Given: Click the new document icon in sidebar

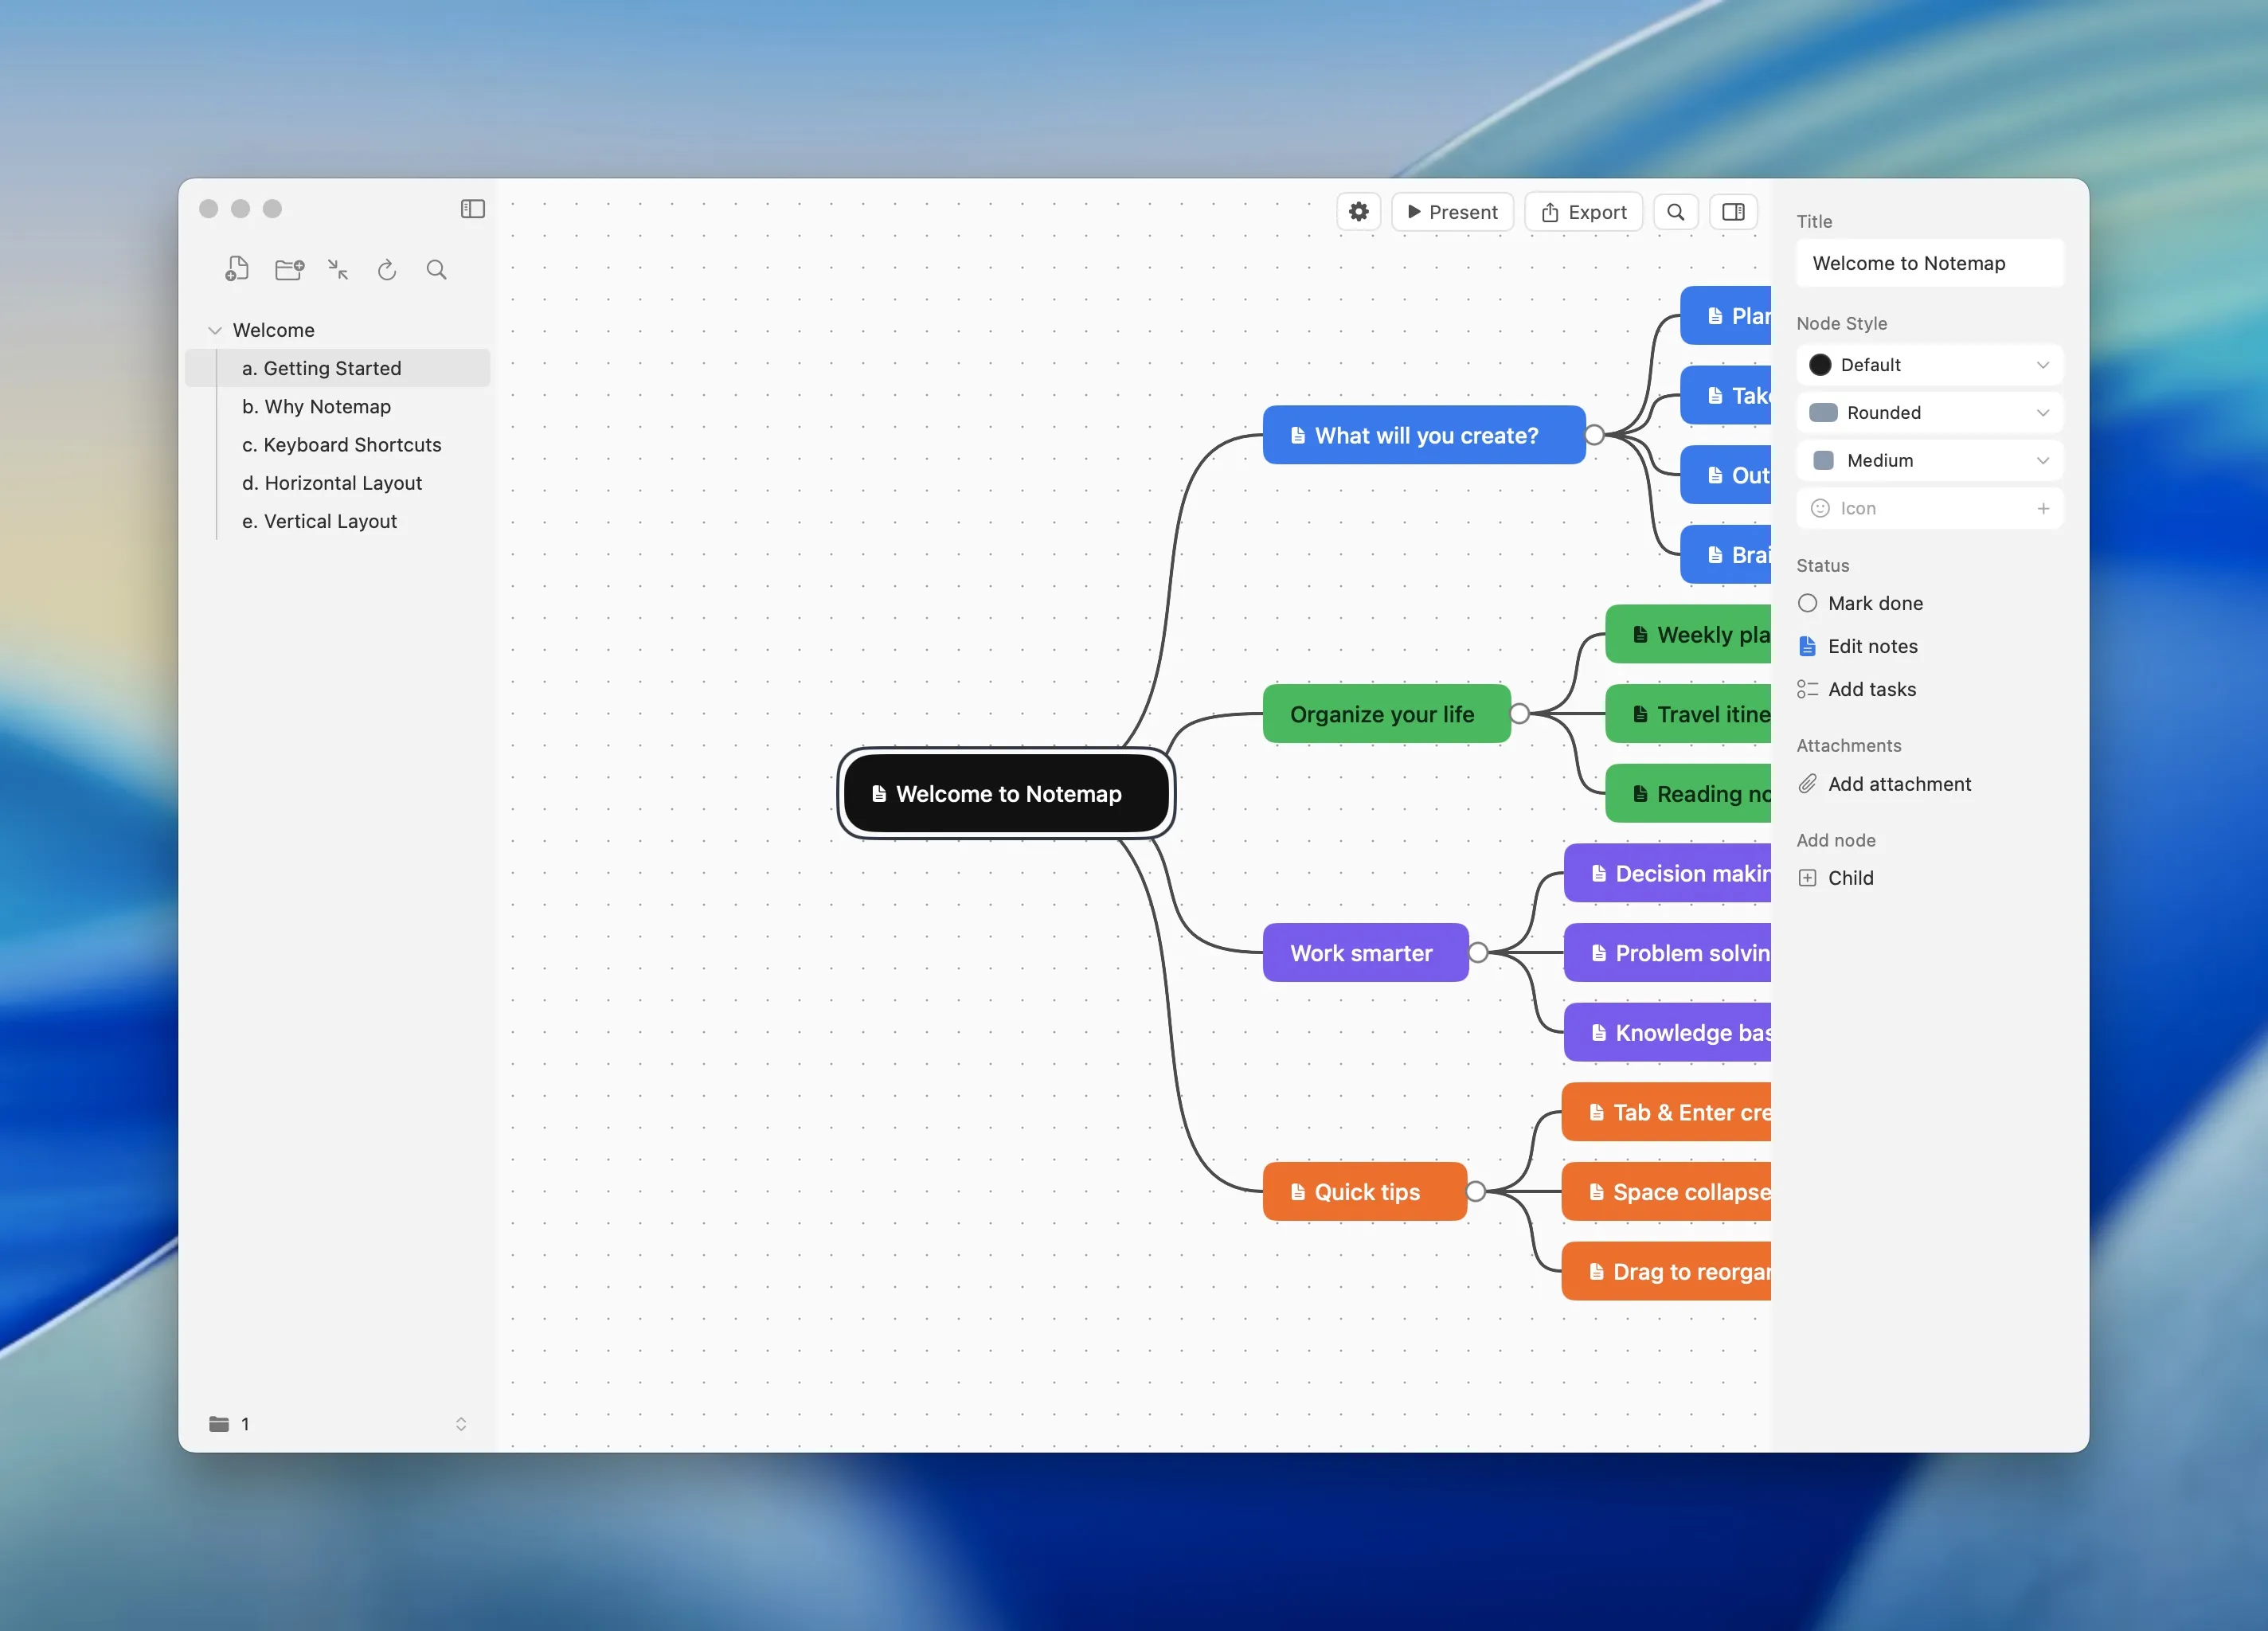Looking at the screenshot, I should [x=237, y=269].
